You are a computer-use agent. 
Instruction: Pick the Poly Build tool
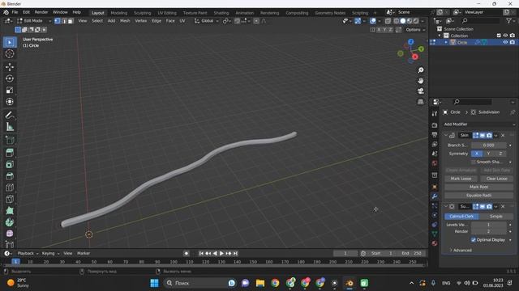coord(10,210)
